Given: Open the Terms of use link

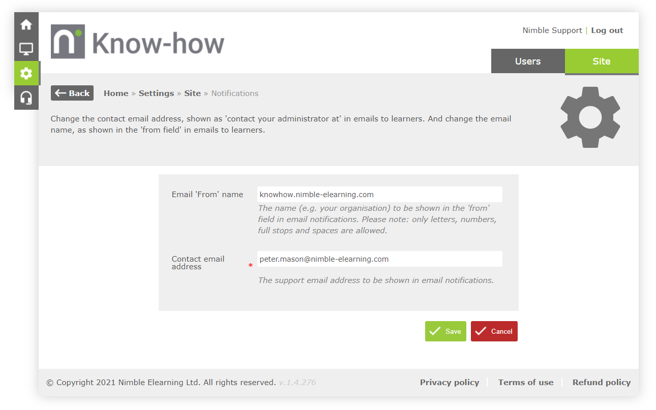Looking at the screenshot, I should tap(526, 383).
